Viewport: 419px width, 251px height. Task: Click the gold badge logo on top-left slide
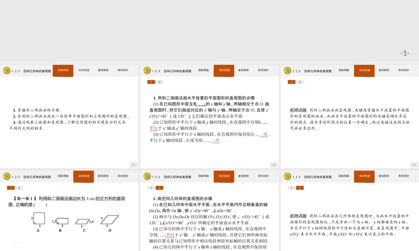tap(6, 70)
